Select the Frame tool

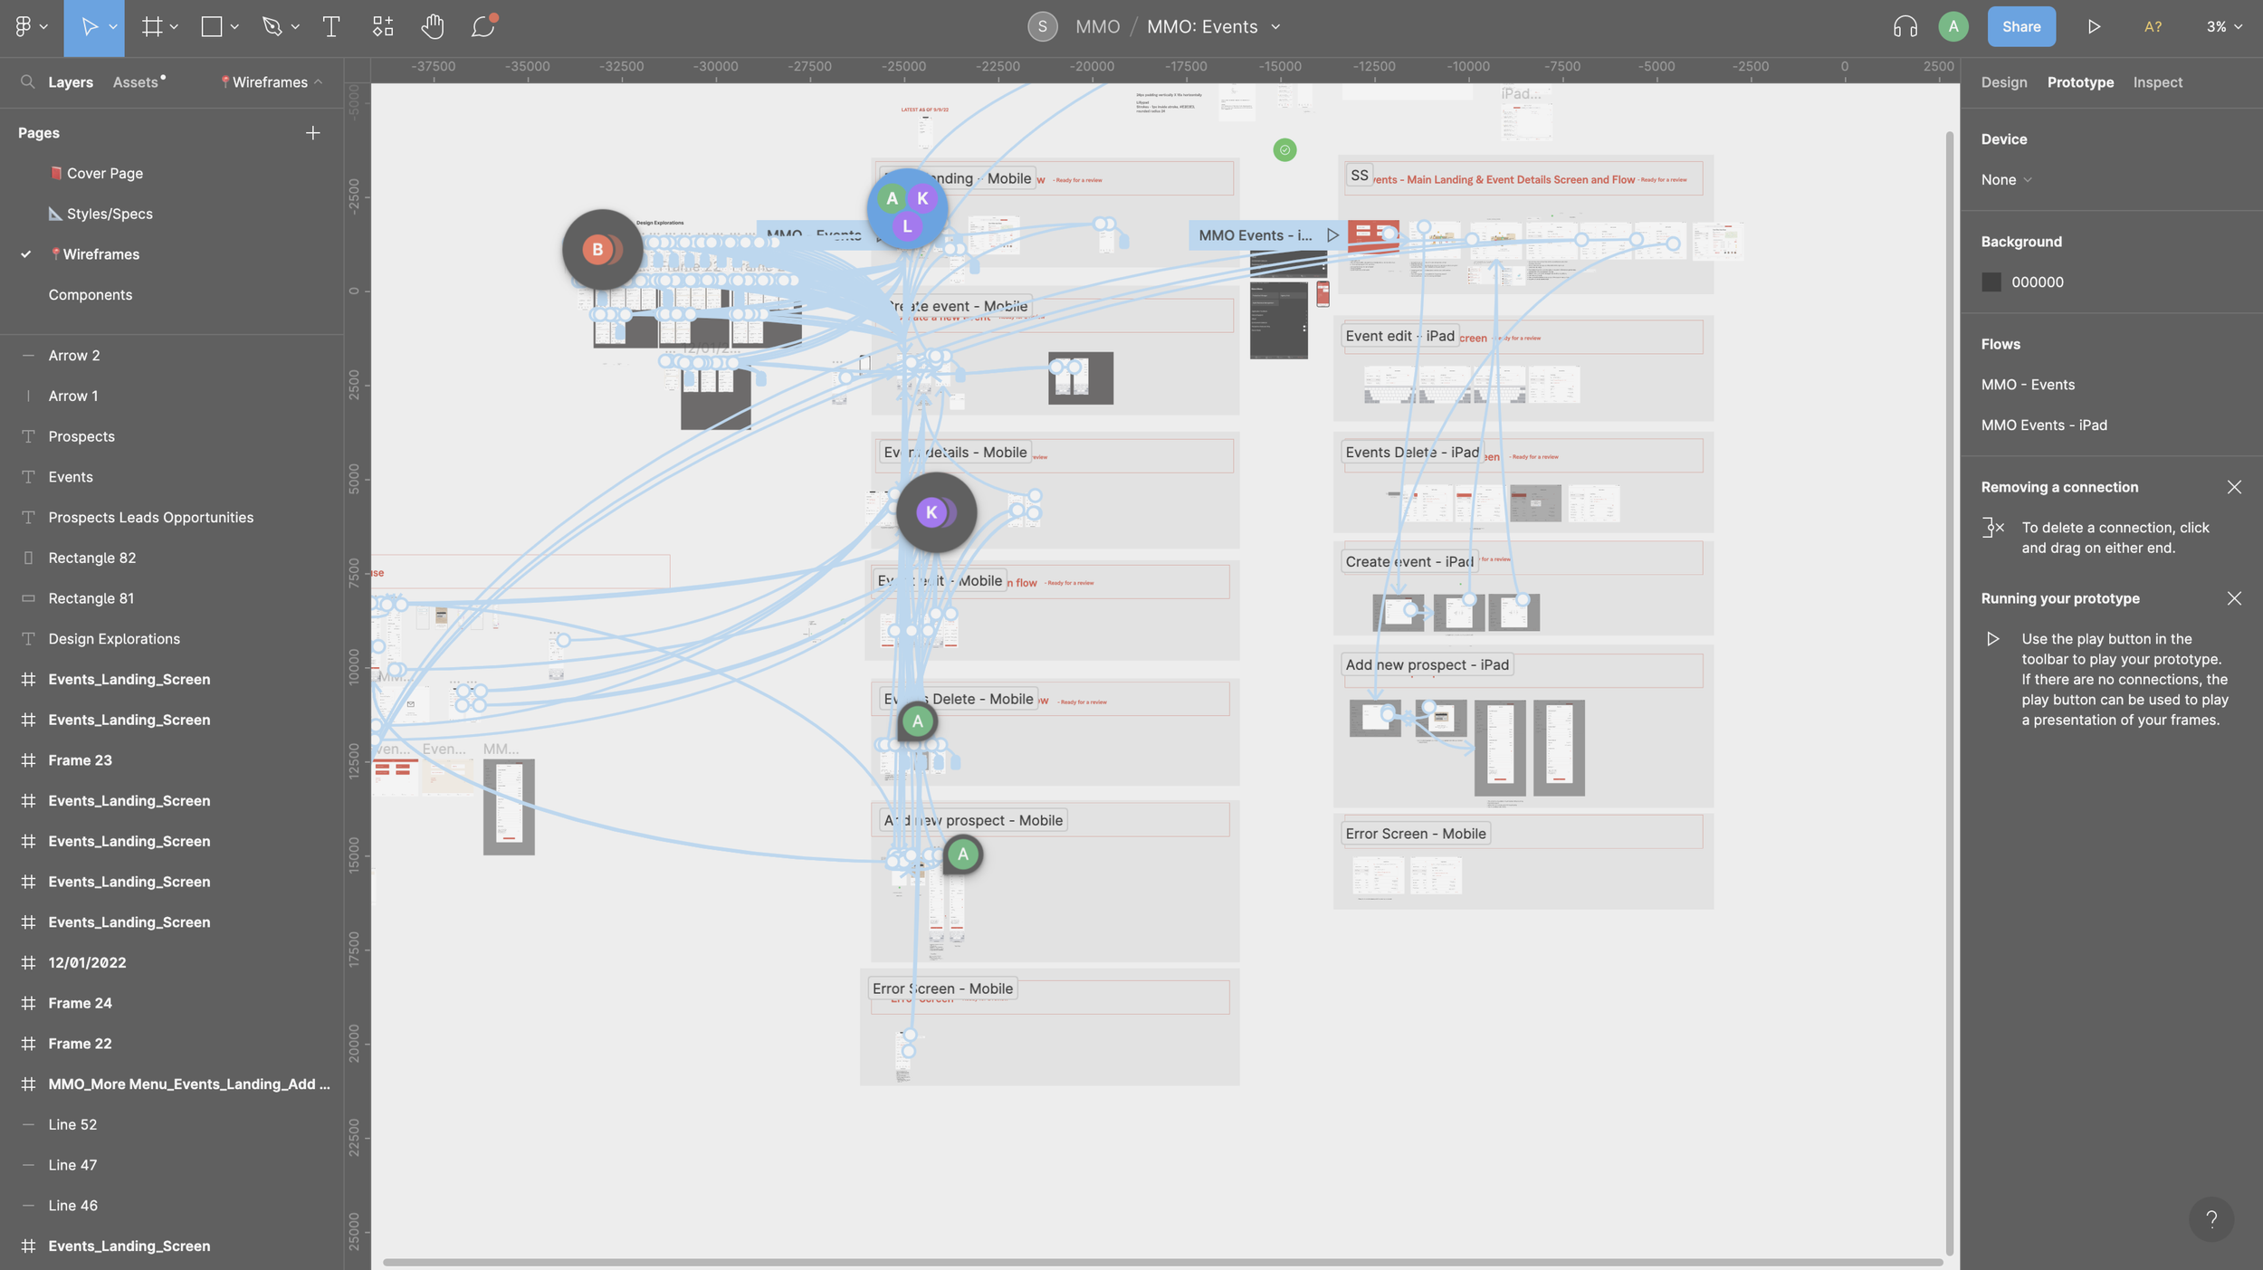[x=151, y=27]
